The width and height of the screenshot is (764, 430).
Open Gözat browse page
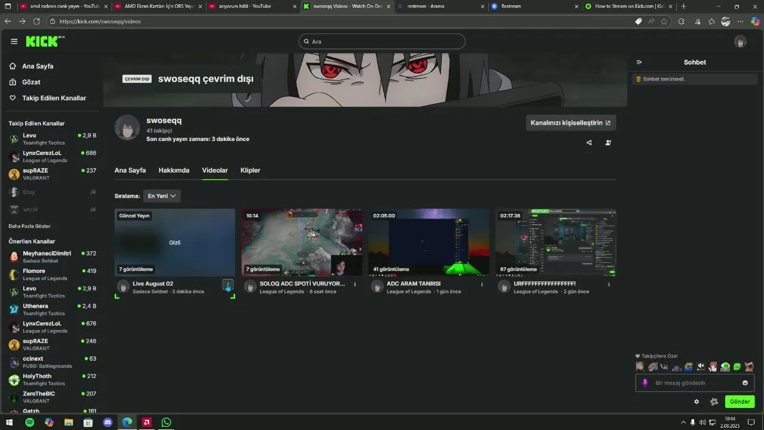[x=31, y=82]
